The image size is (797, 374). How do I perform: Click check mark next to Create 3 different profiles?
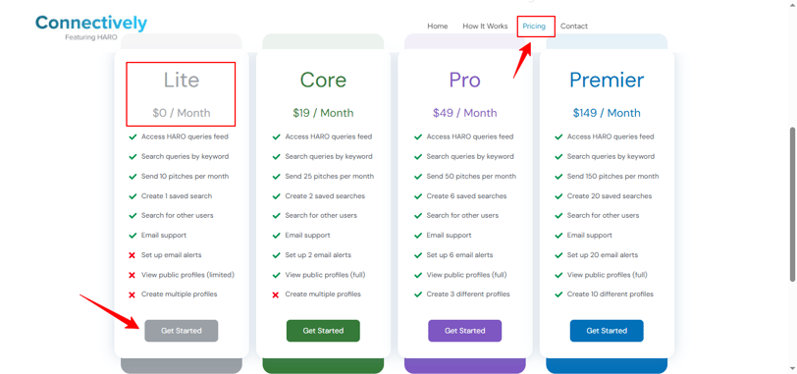click(x=418, y=294)
